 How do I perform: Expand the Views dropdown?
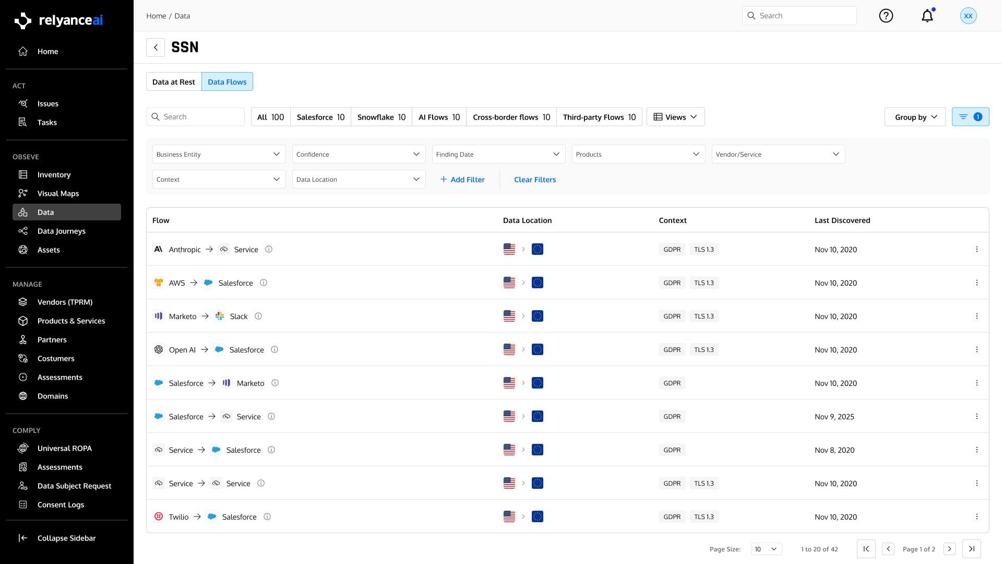[675, 117]
